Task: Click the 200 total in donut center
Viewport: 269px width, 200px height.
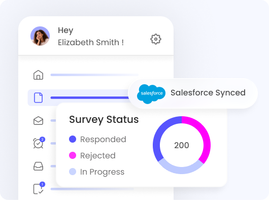Action: (x=182, y=145)
